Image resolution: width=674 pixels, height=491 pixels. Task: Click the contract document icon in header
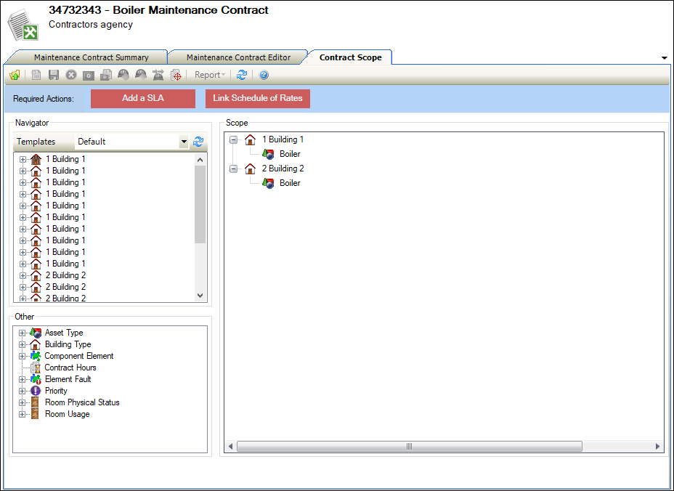click(24, 23)
